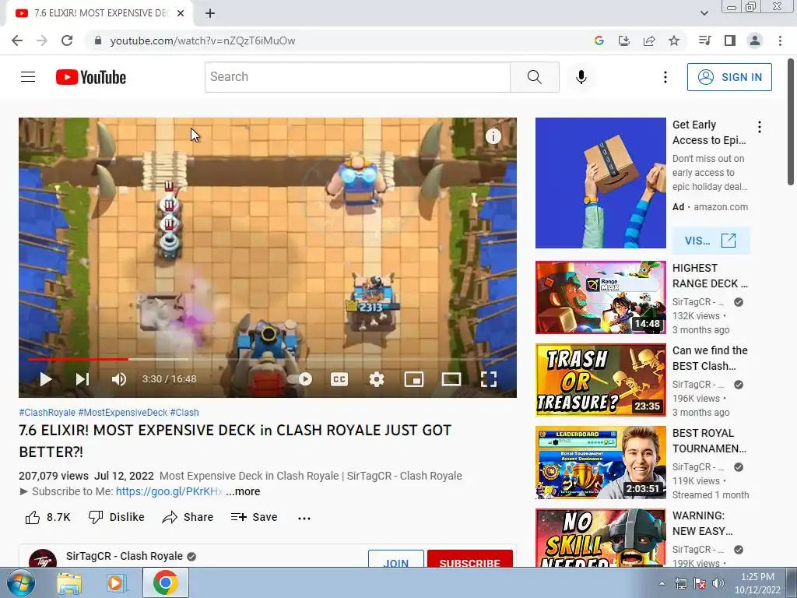Click install/download icon in address bar
This screenshot has height=598, width=797.
pyautogui.click(x=623, y=40)
